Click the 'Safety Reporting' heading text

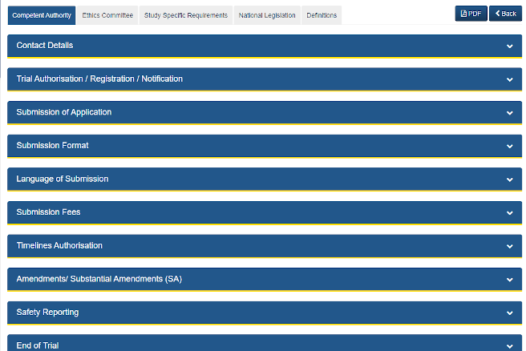click(x=47, y=312)
